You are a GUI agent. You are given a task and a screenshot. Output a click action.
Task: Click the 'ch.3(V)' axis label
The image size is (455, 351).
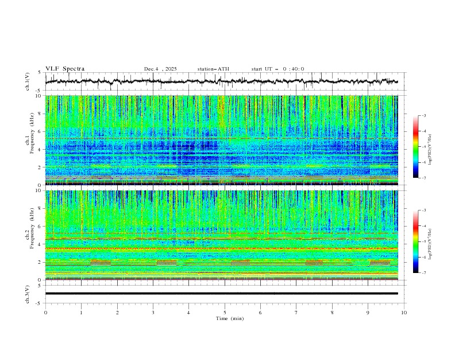pyautogui.click(x=28, y=294)
